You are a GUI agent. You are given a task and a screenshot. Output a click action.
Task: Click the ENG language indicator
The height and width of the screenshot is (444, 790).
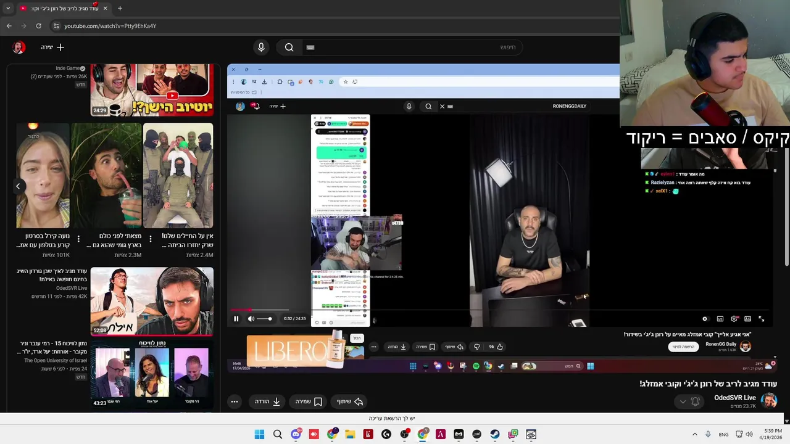pyautogui.click(x=723, y=435)
